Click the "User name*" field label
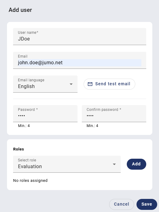This screenshot has height=212, width=159. (28, 33)
